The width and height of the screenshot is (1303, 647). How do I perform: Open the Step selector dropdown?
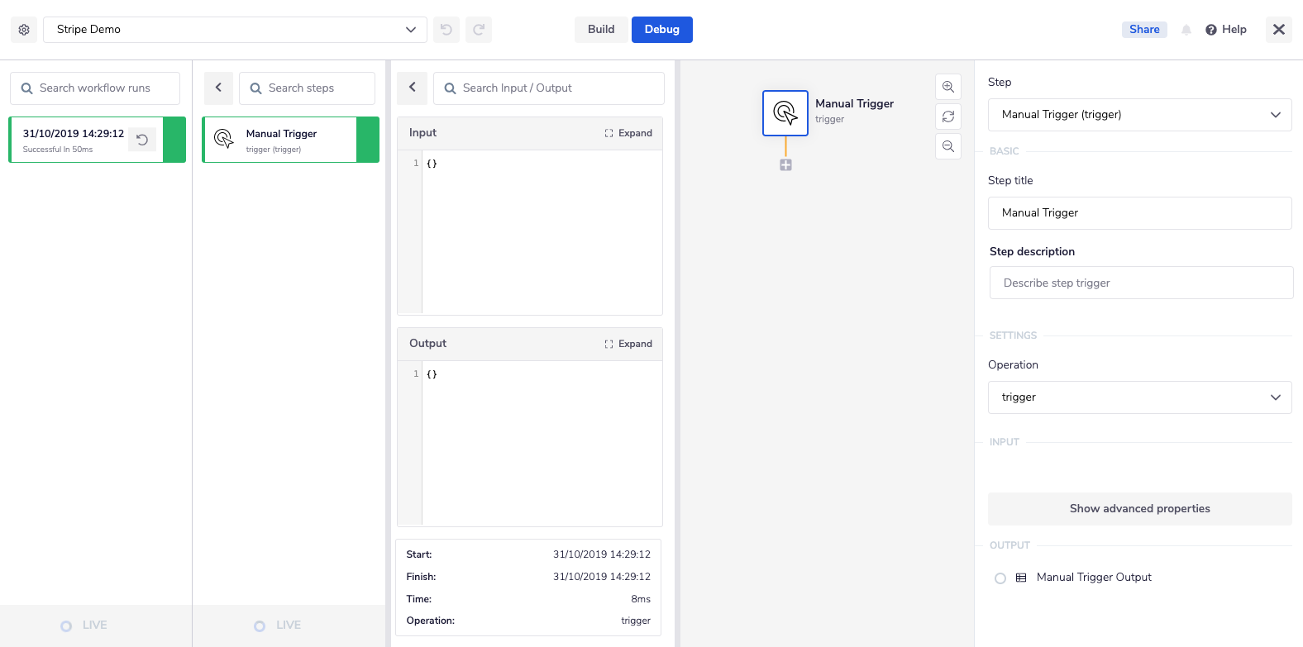[1139, 115]
